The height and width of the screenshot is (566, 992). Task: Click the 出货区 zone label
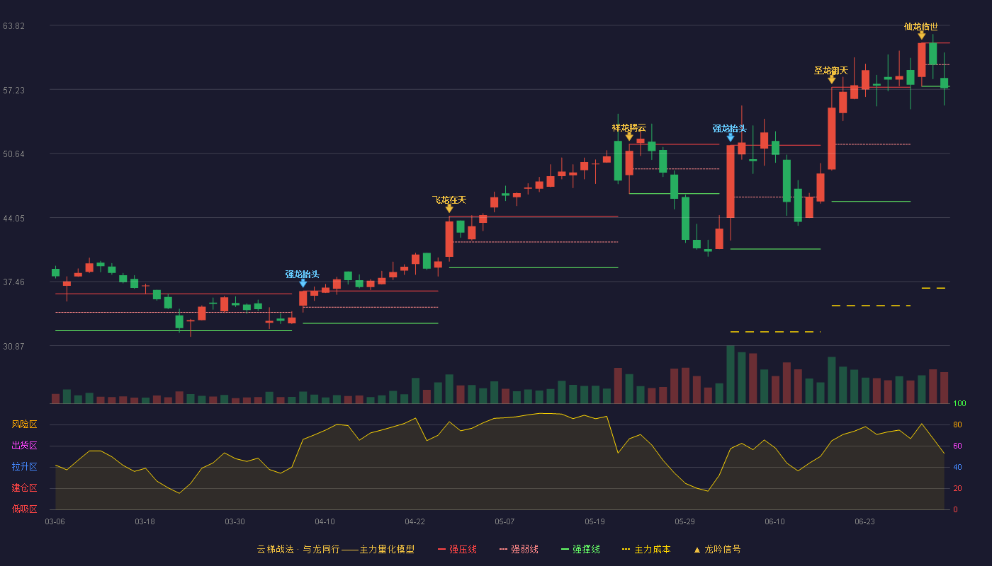(x=24, y=446)
